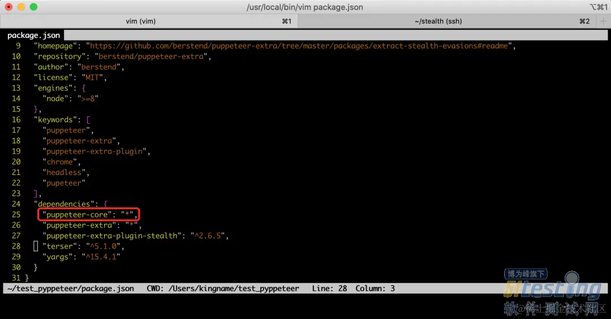Click the "dependencies" key on line 24
The width and height of the screenshot is (611, 319).
coord(64,204)
